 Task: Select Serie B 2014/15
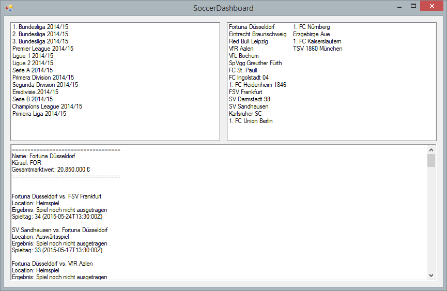[33, 99]
